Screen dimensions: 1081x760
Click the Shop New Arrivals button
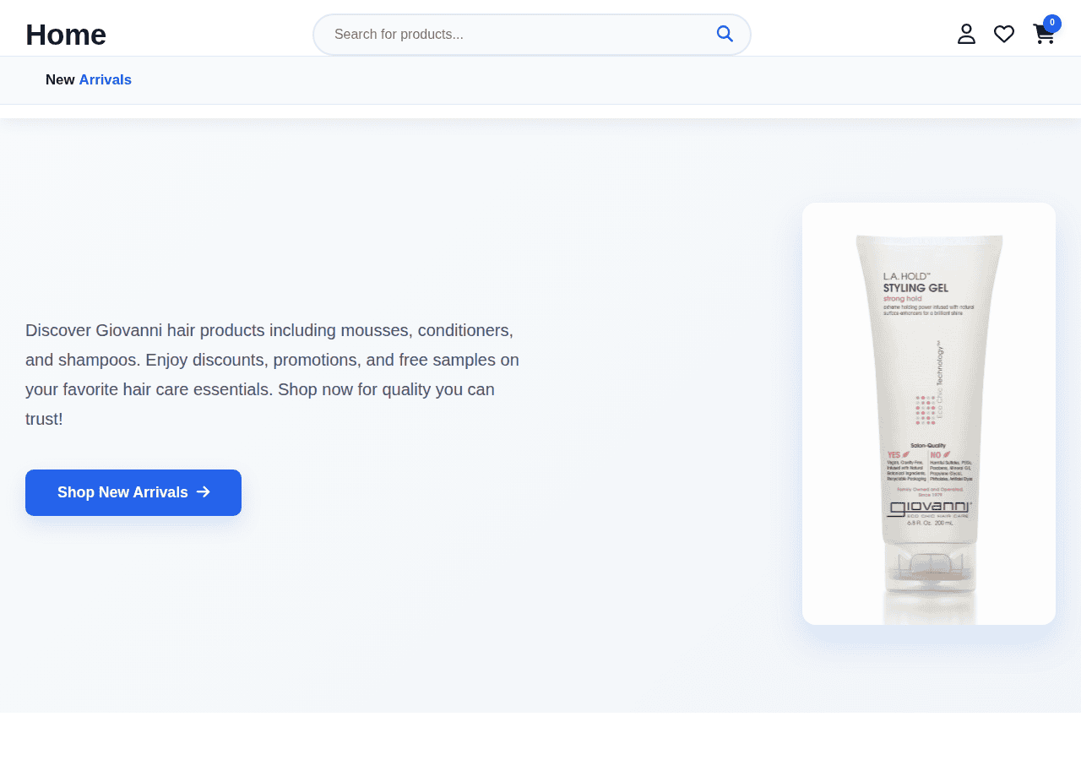(133, 492)
